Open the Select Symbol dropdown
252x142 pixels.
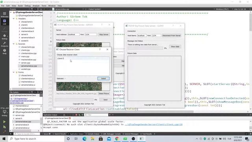pyautogui.click(x=94, y=9)
